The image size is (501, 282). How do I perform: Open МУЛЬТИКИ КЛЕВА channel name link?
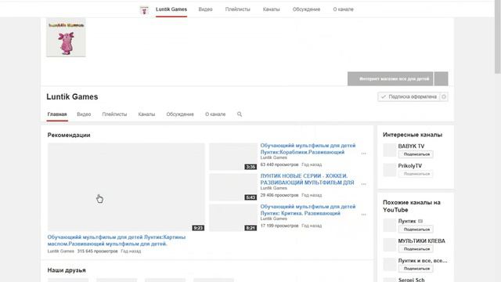(421, 240)
